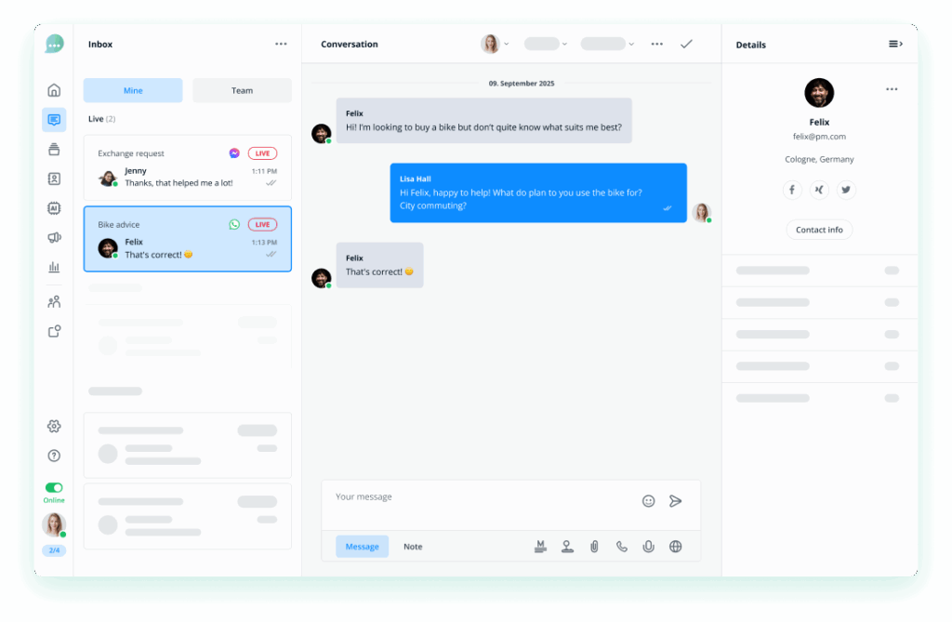Click the emoji picker in message box
Screen dimensions: 952x622
(648, 501)
